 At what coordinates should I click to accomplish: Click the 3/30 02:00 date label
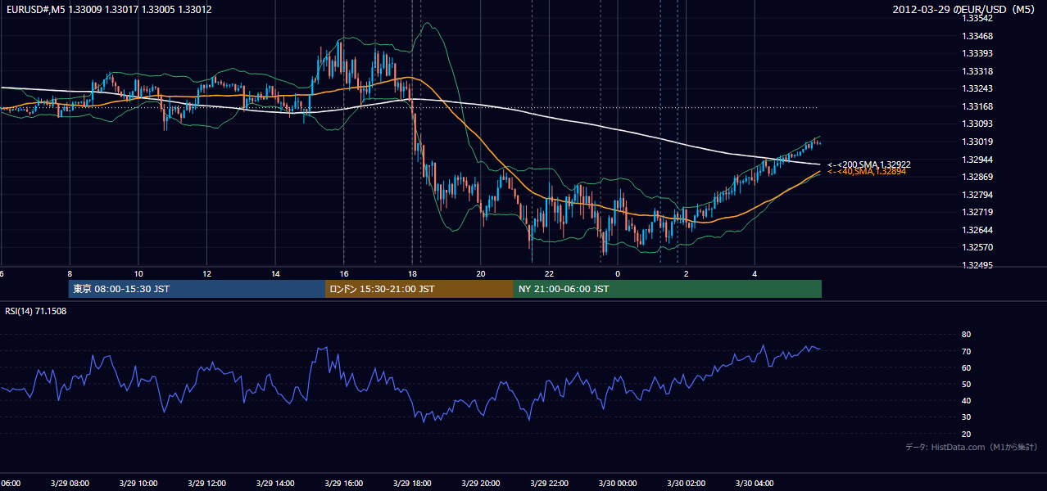(x=686, y=483)
